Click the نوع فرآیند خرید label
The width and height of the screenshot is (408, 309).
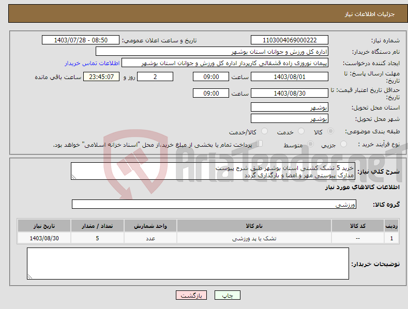pyautogui.click(x=379, y=144)
